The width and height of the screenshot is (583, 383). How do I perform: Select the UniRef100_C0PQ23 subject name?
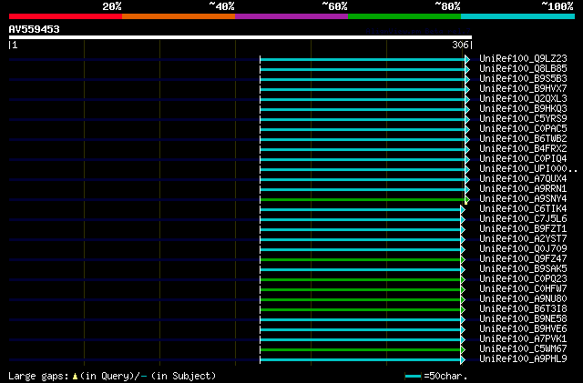[x=523, y=279]
